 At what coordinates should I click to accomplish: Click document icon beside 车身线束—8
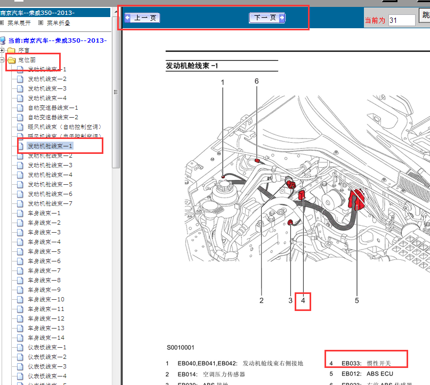(20, 280)
